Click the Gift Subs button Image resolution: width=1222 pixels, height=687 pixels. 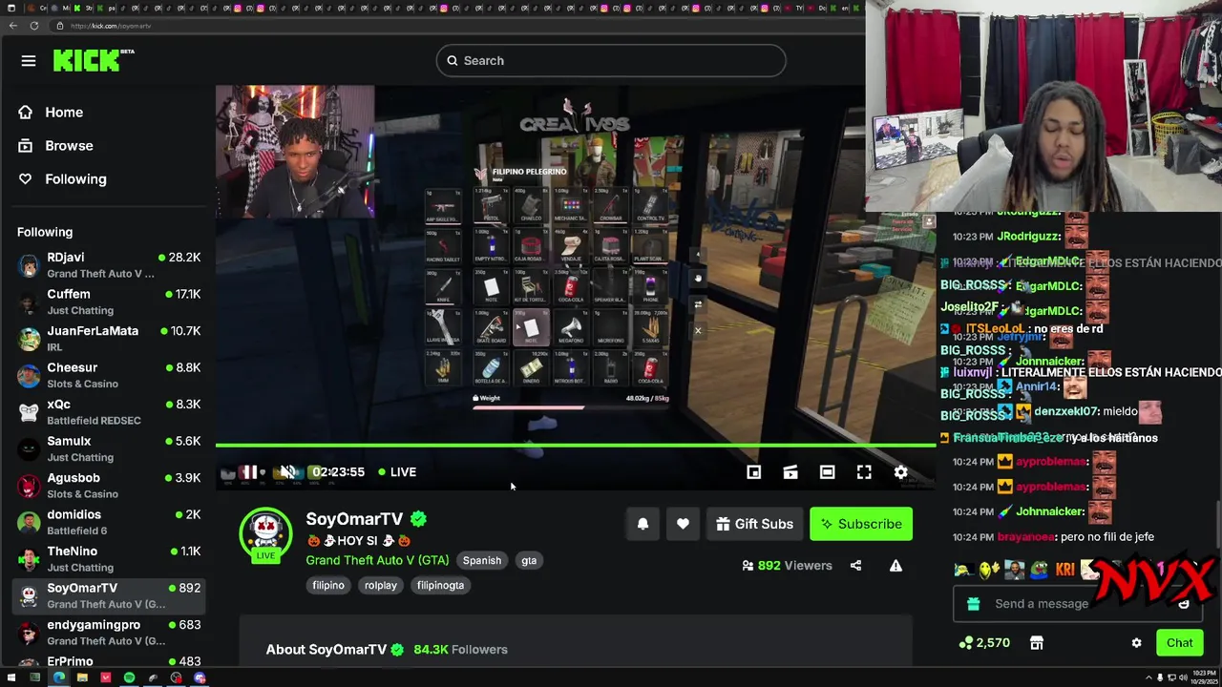coord(754,524)
